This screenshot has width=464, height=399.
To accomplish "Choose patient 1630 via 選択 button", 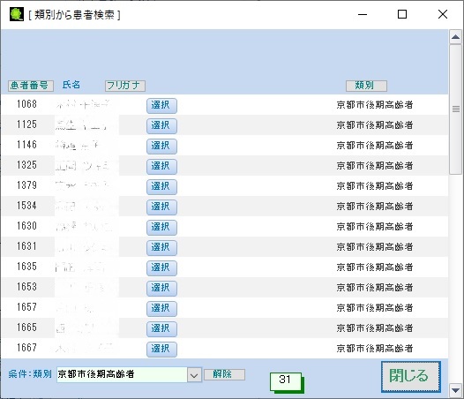I will coord(161,228).
